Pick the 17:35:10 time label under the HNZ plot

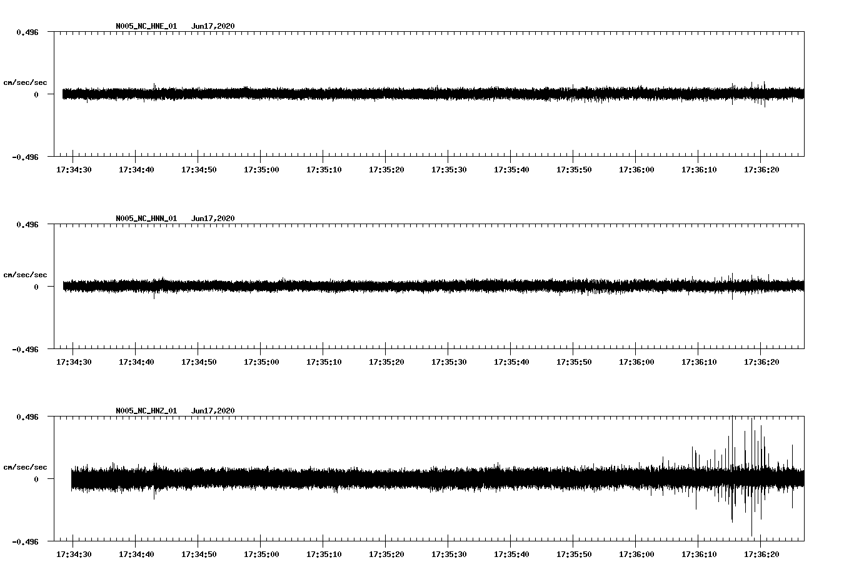click(x=324, y=554)
